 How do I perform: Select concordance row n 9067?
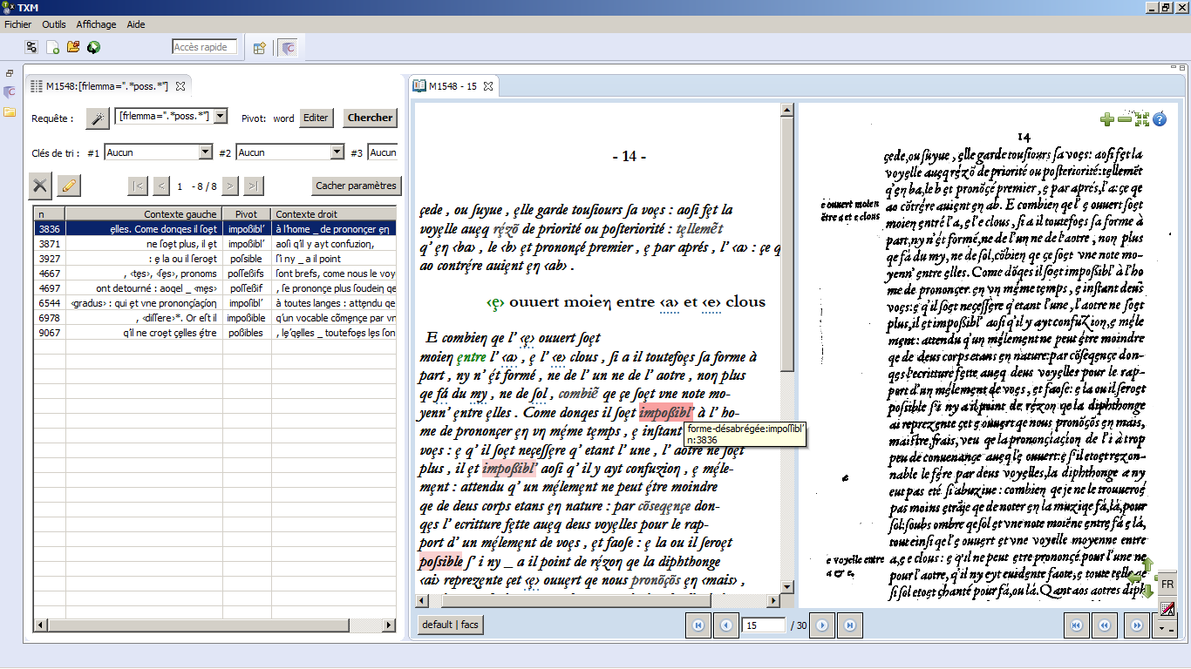pos(215,333)
